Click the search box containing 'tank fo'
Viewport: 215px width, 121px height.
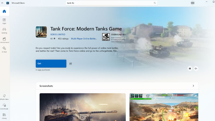[x=111, y=3]
